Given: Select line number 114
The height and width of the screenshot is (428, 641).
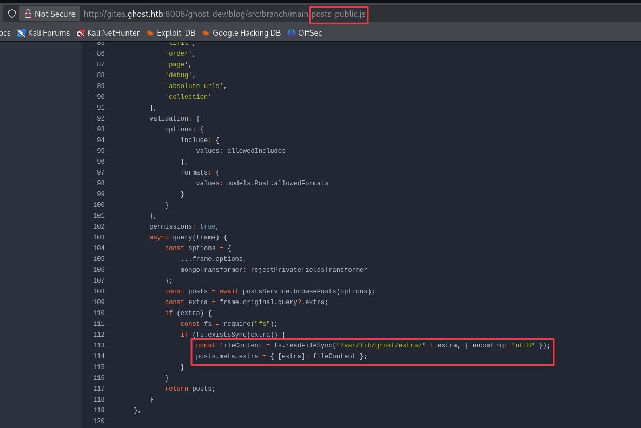Looking at the screenshot, I should click(x=99, y=356).
